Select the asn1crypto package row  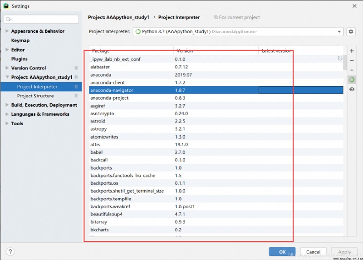pos(216,113)
